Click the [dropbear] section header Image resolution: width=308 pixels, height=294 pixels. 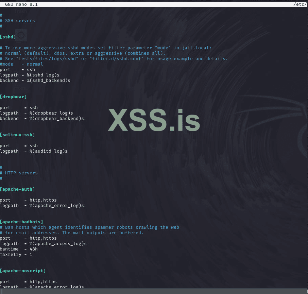[x=13, y=97]
